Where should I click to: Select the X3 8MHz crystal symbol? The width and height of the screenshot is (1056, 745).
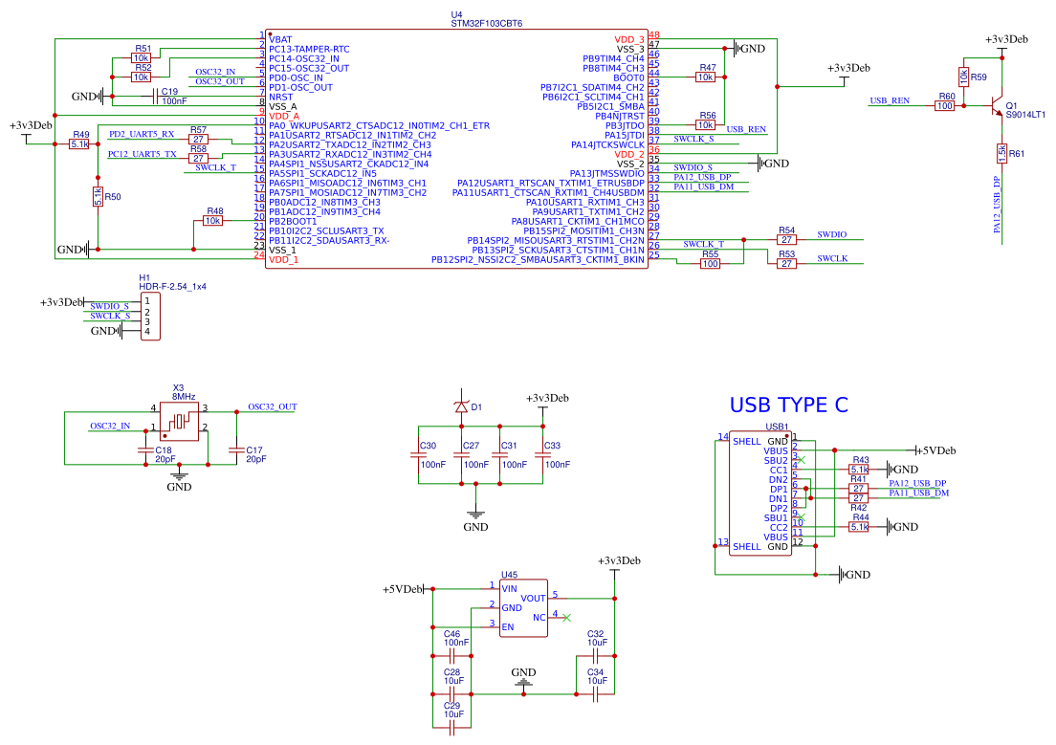tap(178, 422)
